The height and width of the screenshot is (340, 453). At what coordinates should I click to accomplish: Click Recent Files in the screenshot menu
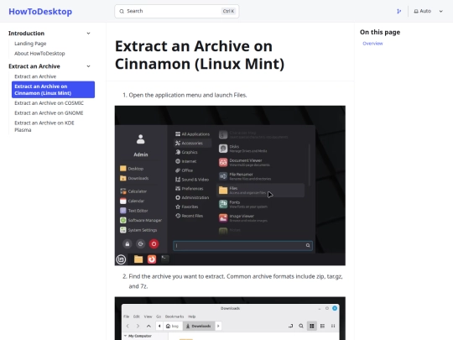(190, 216)
